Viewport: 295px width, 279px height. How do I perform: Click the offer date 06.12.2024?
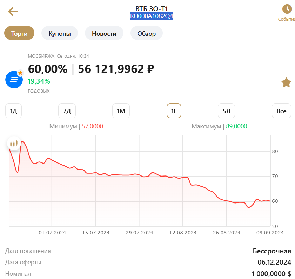tap(274, 262)
